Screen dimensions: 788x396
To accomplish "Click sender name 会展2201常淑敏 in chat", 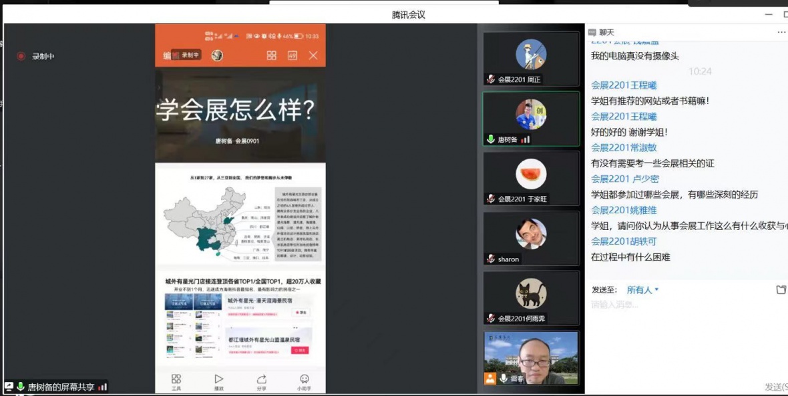I will [624, 148].
